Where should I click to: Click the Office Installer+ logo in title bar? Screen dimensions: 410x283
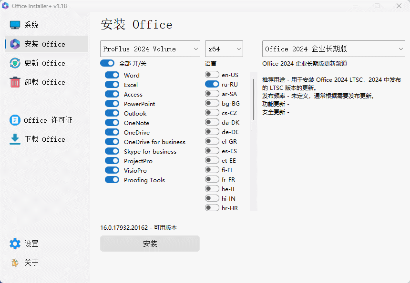(x=5, y=6)
